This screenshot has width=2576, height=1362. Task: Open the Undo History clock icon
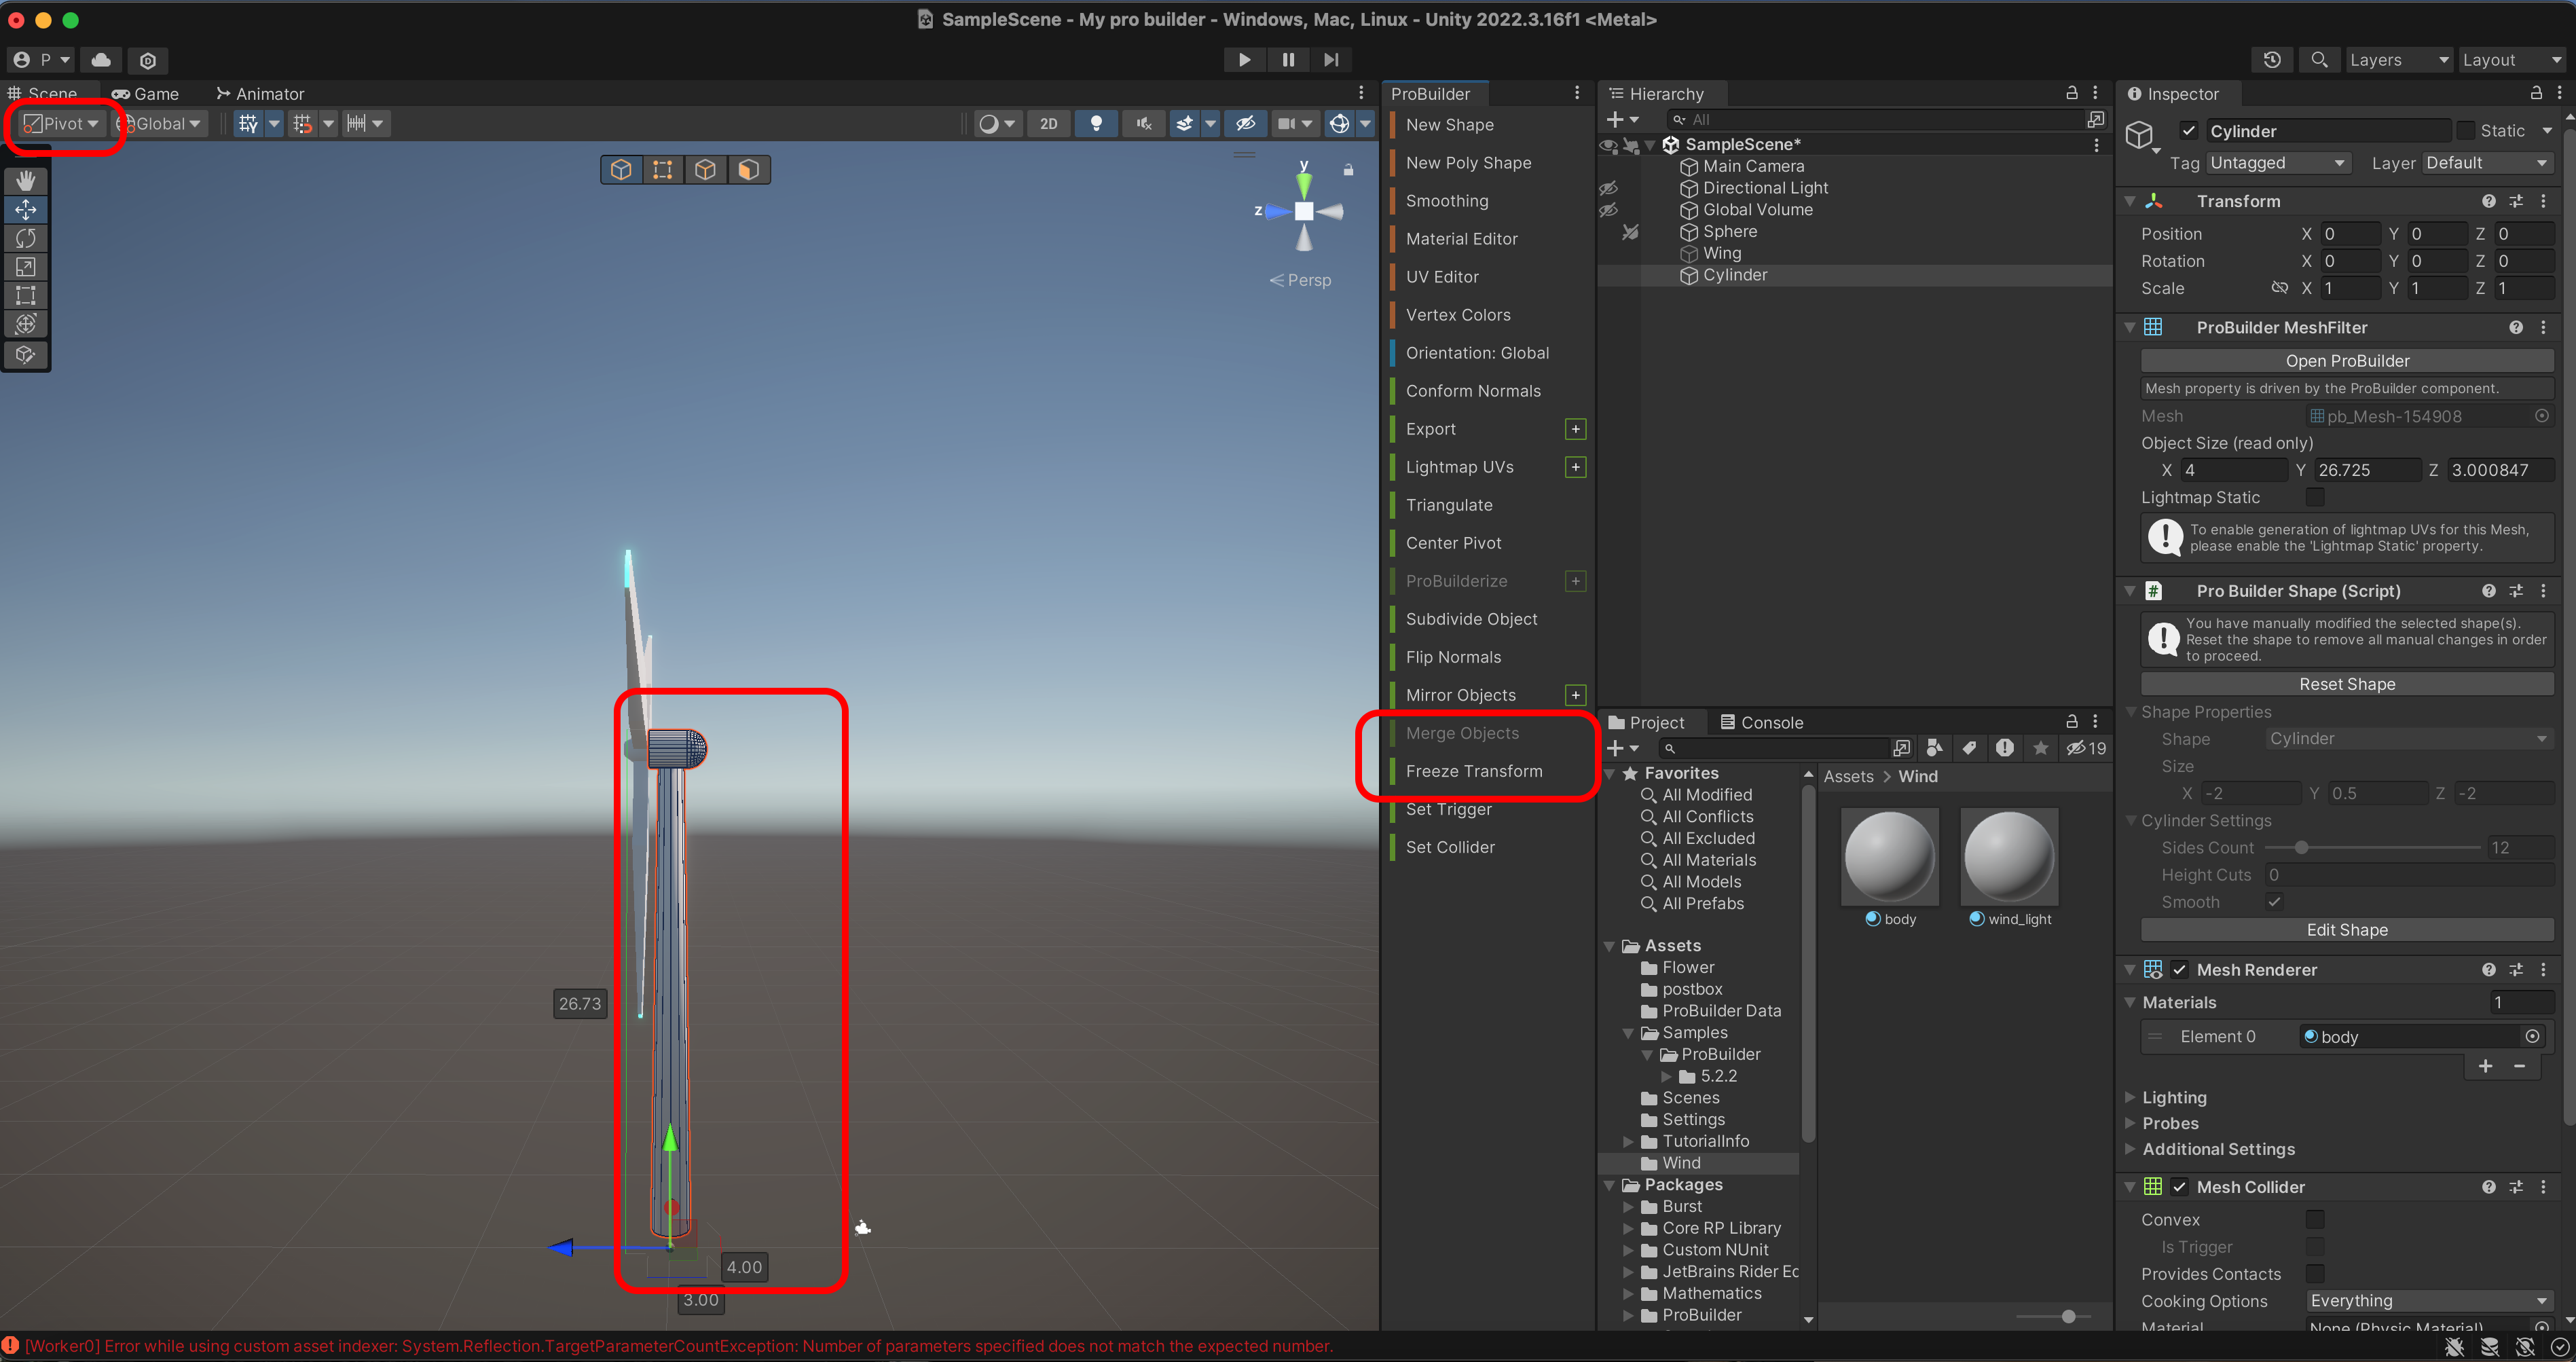[2271, 60]
